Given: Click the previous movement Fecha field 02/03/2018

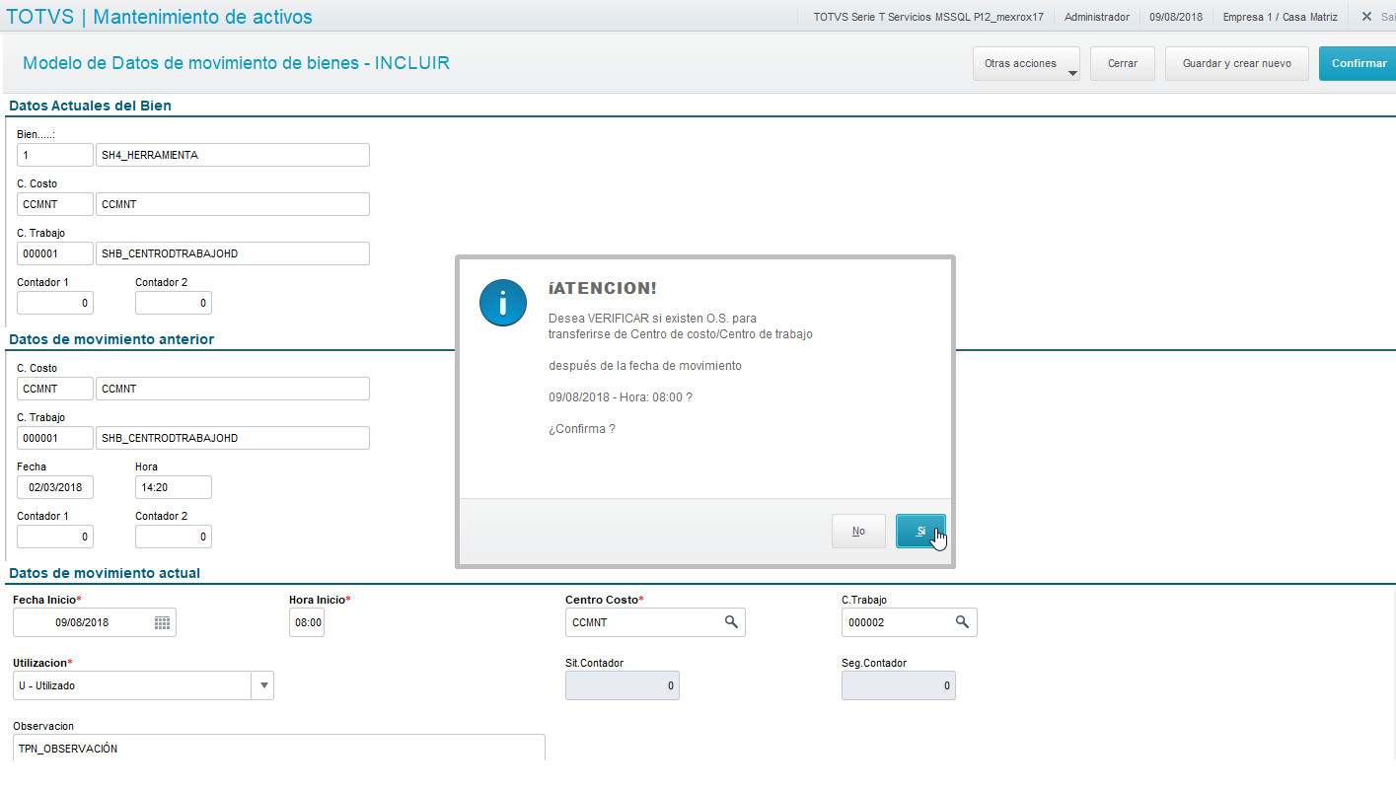Looking at the screenshot, I should (x=55, y=487).
